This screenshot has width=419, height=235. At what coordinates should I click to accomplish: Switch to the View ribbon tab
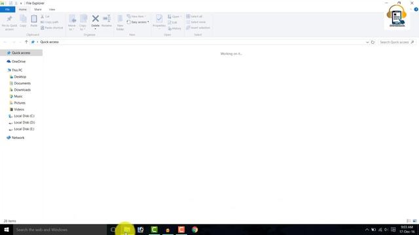52,9
